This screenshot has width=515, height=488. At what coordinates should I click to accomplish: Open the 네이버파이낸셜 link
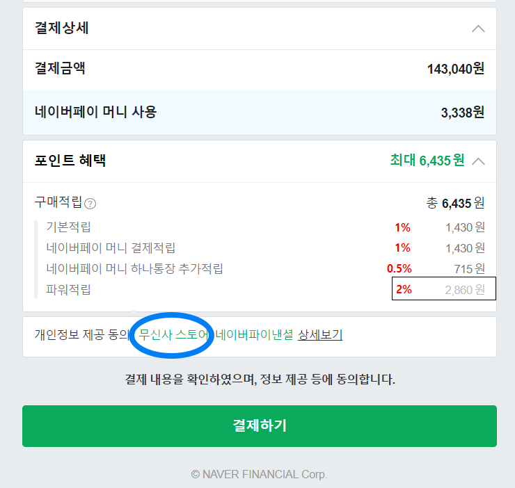click(254, 335)
